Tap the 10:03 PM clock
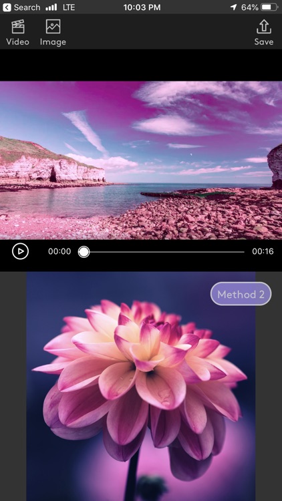282x501 pixels. (142, 7)
